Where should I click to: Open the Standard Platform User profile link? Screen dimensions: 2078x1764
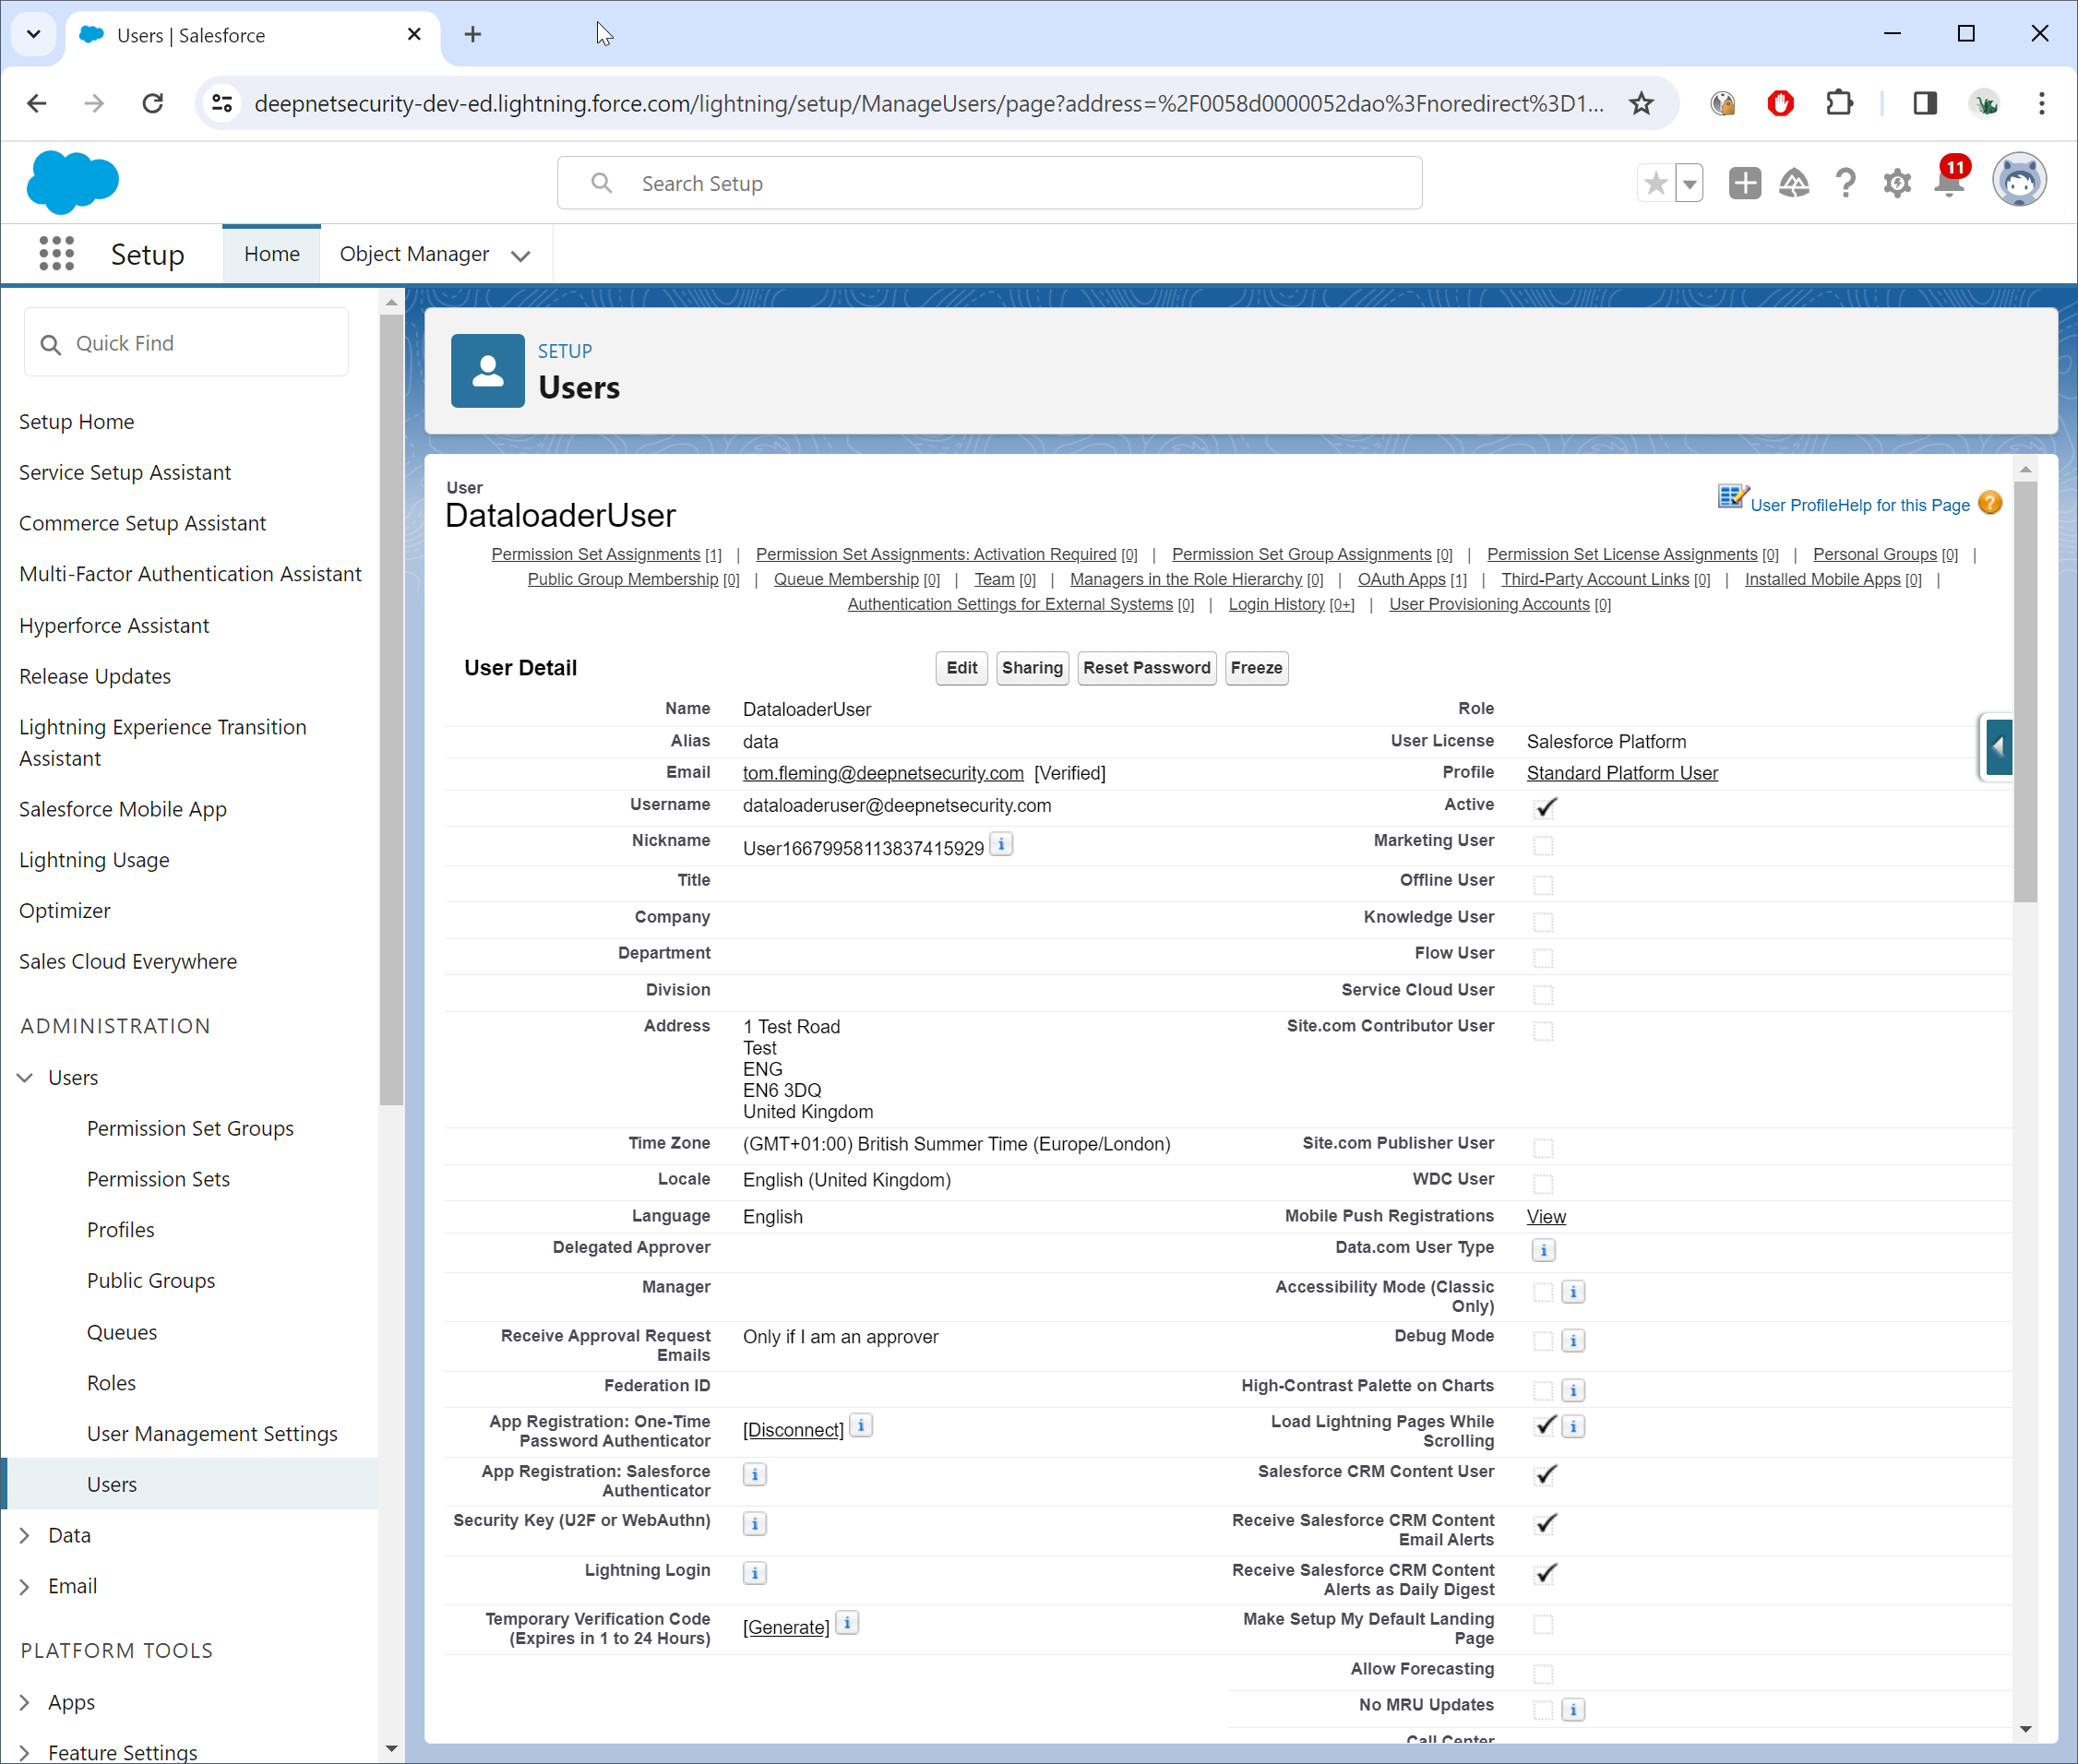coord(1621,773)
